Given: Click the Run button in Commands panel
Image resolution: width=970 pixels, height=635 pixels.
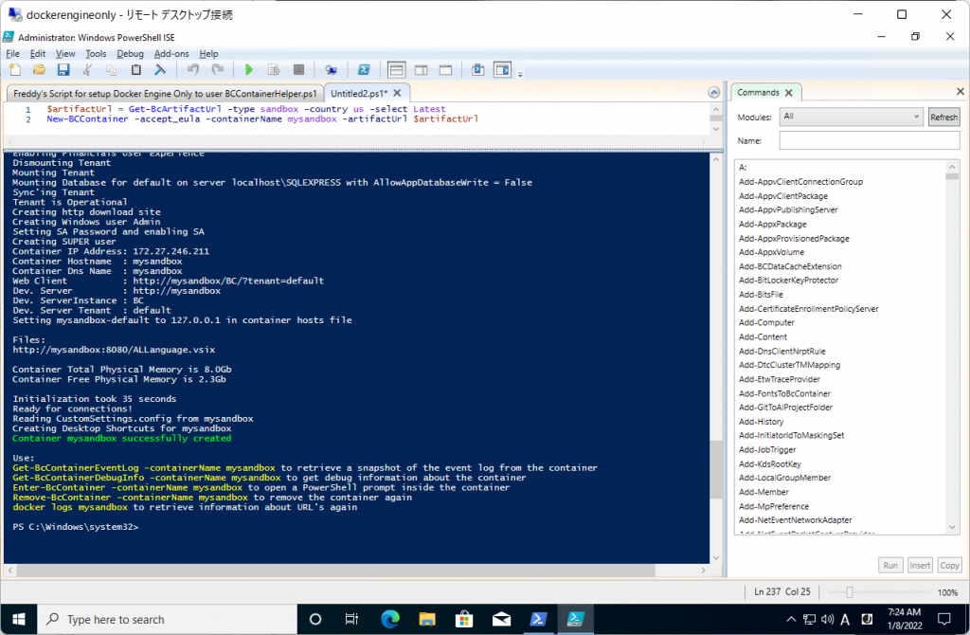Looking at the screenshot, I should (x=890, y=565).
